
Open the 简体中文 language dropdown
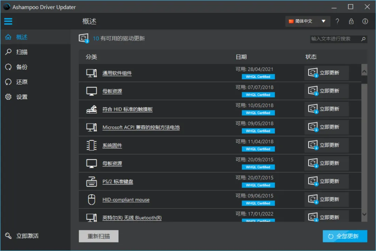(x=308, y=21)
